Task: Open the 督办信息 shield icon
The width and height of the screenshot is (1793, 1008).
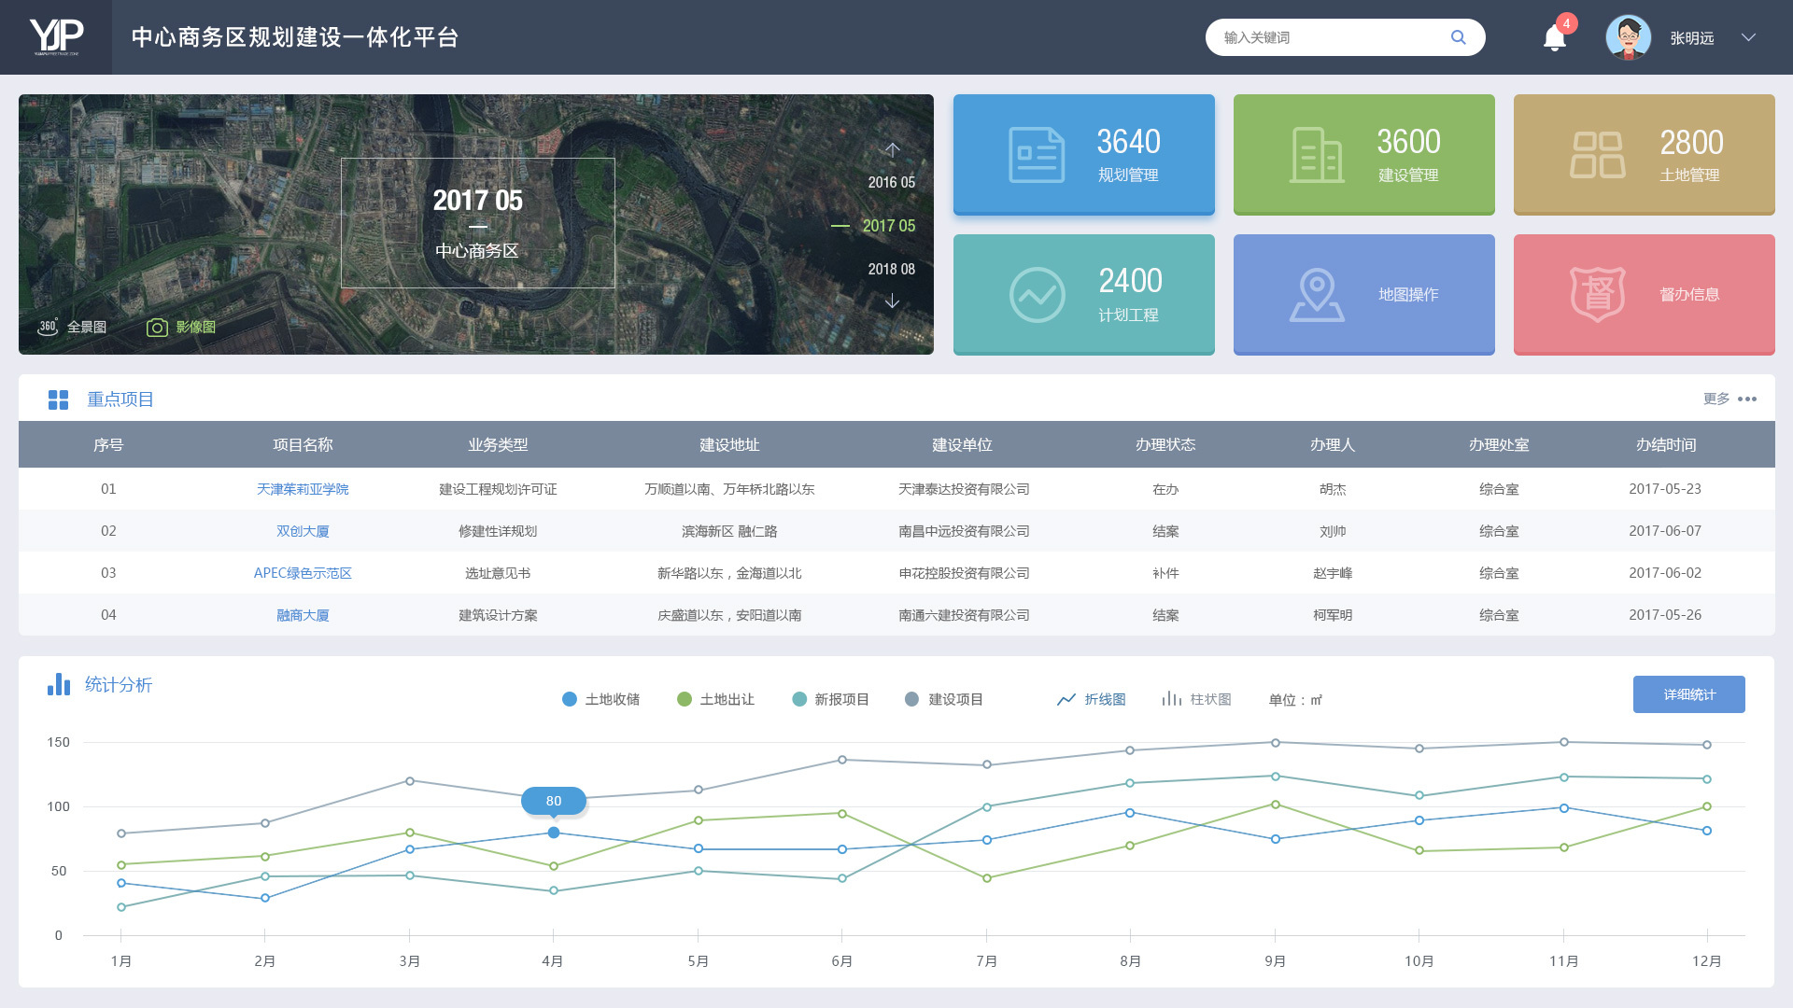Action: click(1597, 295)
